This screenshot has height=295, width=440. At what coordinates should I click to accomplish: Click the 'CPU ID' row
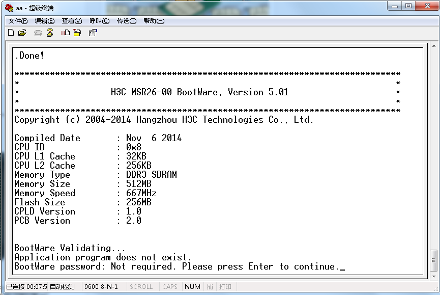78,147
